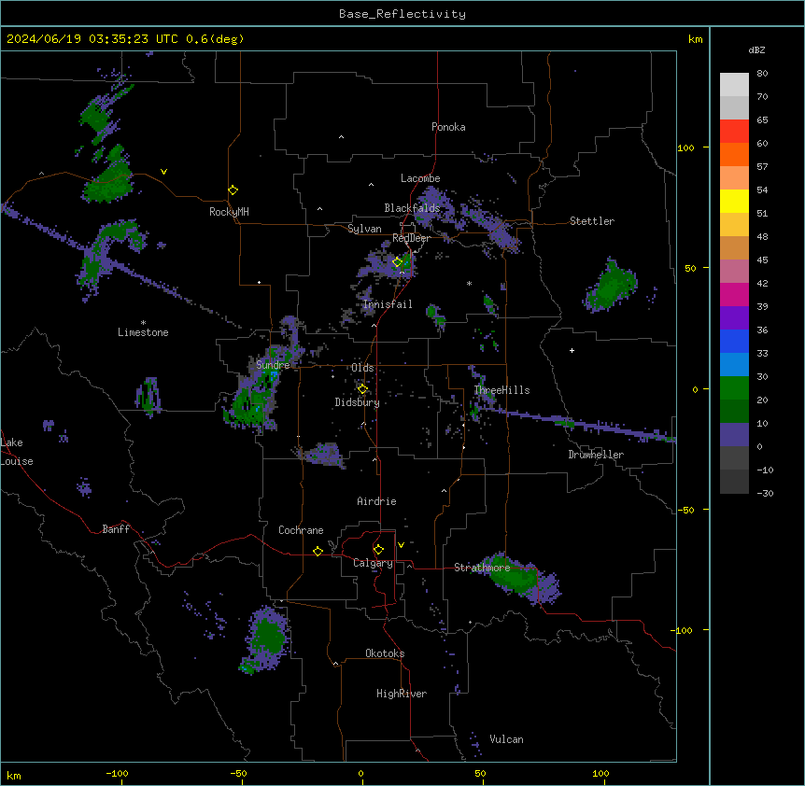Select the Strathmore label
This screenshot has height=786, width=805.
pyautogui.click(x=482, y=568)
